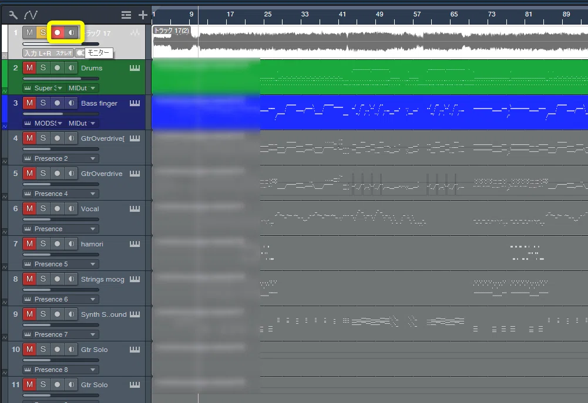Image resolution: width=588 pixels, height=403 pixels.
Task: Open instrument editor icon on Strings moog track
Action: 135,279
